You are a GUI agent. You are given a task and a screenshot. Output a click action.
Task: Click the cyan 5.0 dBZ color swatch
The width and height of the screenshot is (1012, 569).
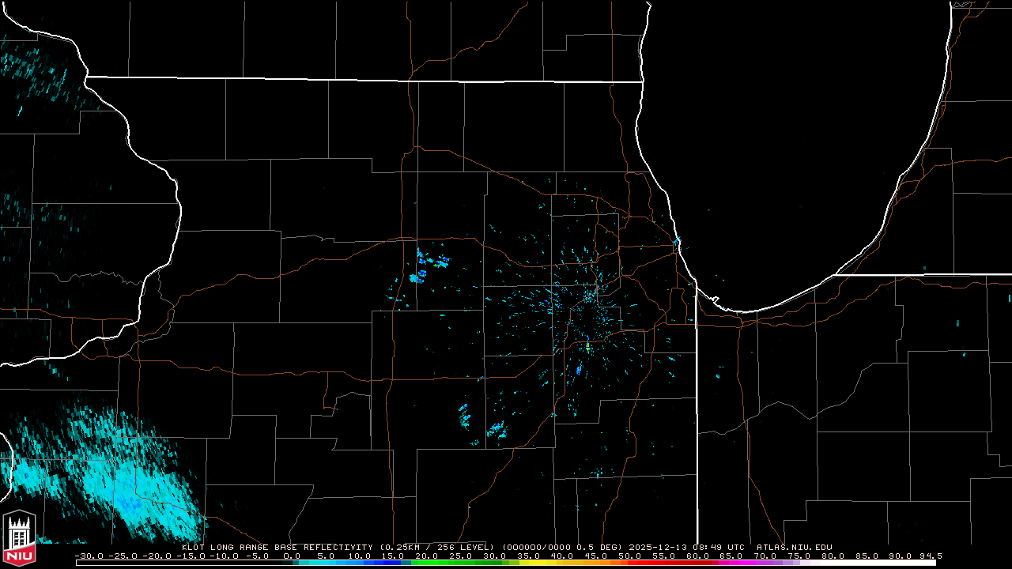pos(324,563)
